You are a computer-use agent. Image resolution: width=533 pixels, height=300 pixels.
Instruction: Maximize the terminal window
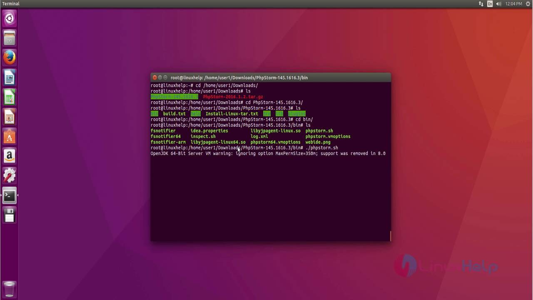click(x=165, y=77)
